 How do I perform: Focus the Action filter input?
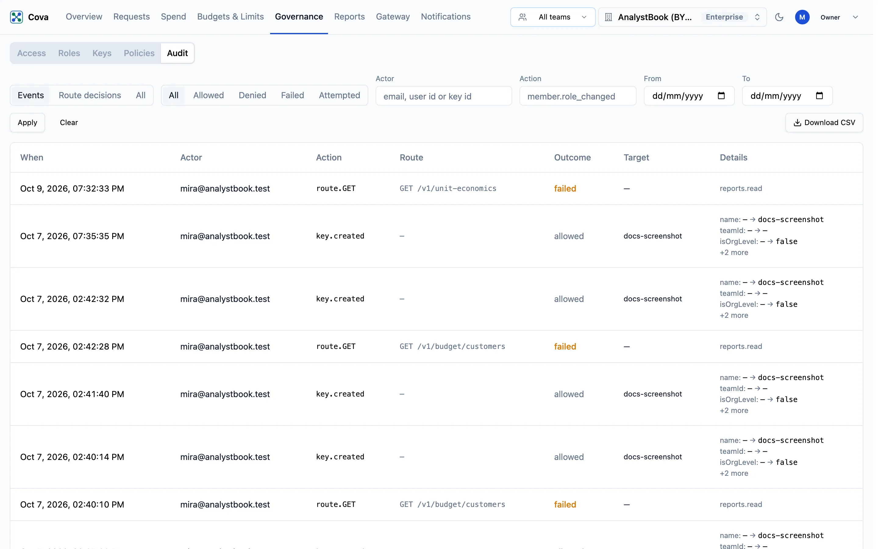click(x=578, y=96)
